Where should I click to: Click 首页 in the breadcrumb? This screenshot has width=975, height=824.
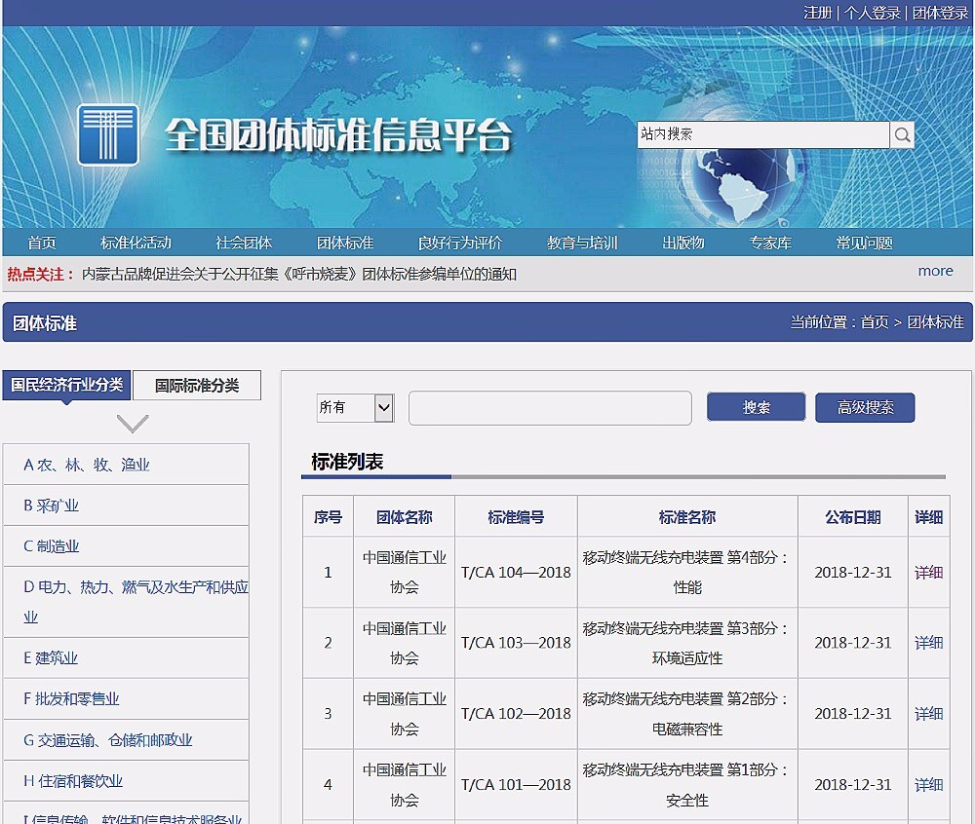pos(875,321)
